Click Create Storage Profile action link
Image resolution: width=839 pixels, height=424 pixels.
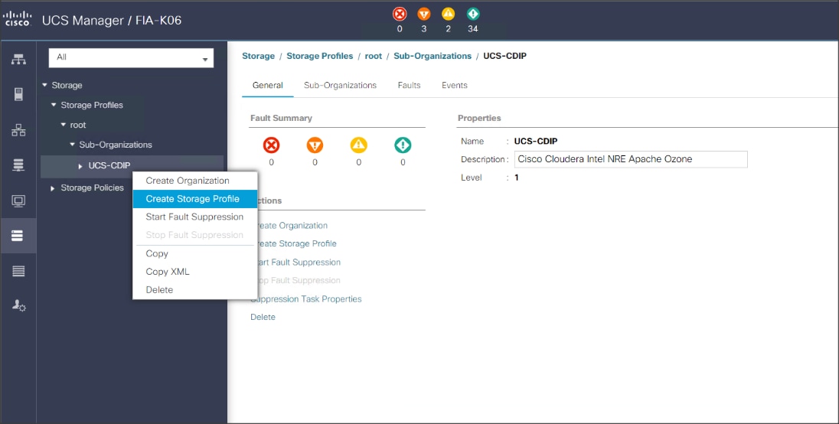click(x=297, y=243)
